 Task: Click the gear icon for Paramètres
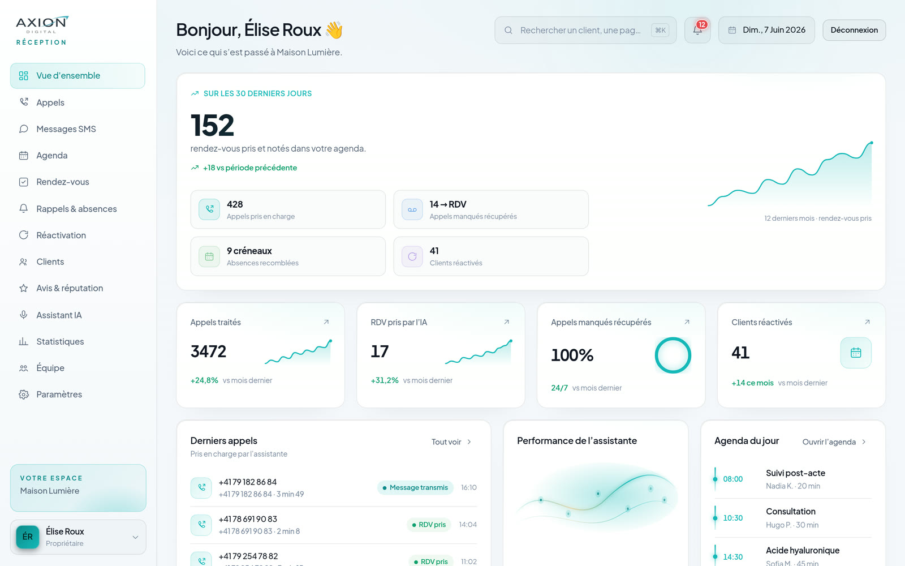(24, 395)
